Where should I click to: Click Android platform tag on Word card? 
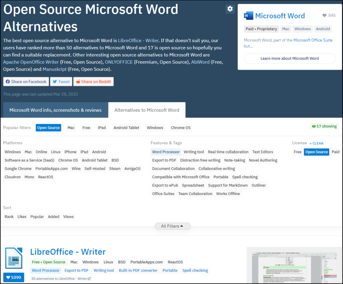click(x=323, y=29)
